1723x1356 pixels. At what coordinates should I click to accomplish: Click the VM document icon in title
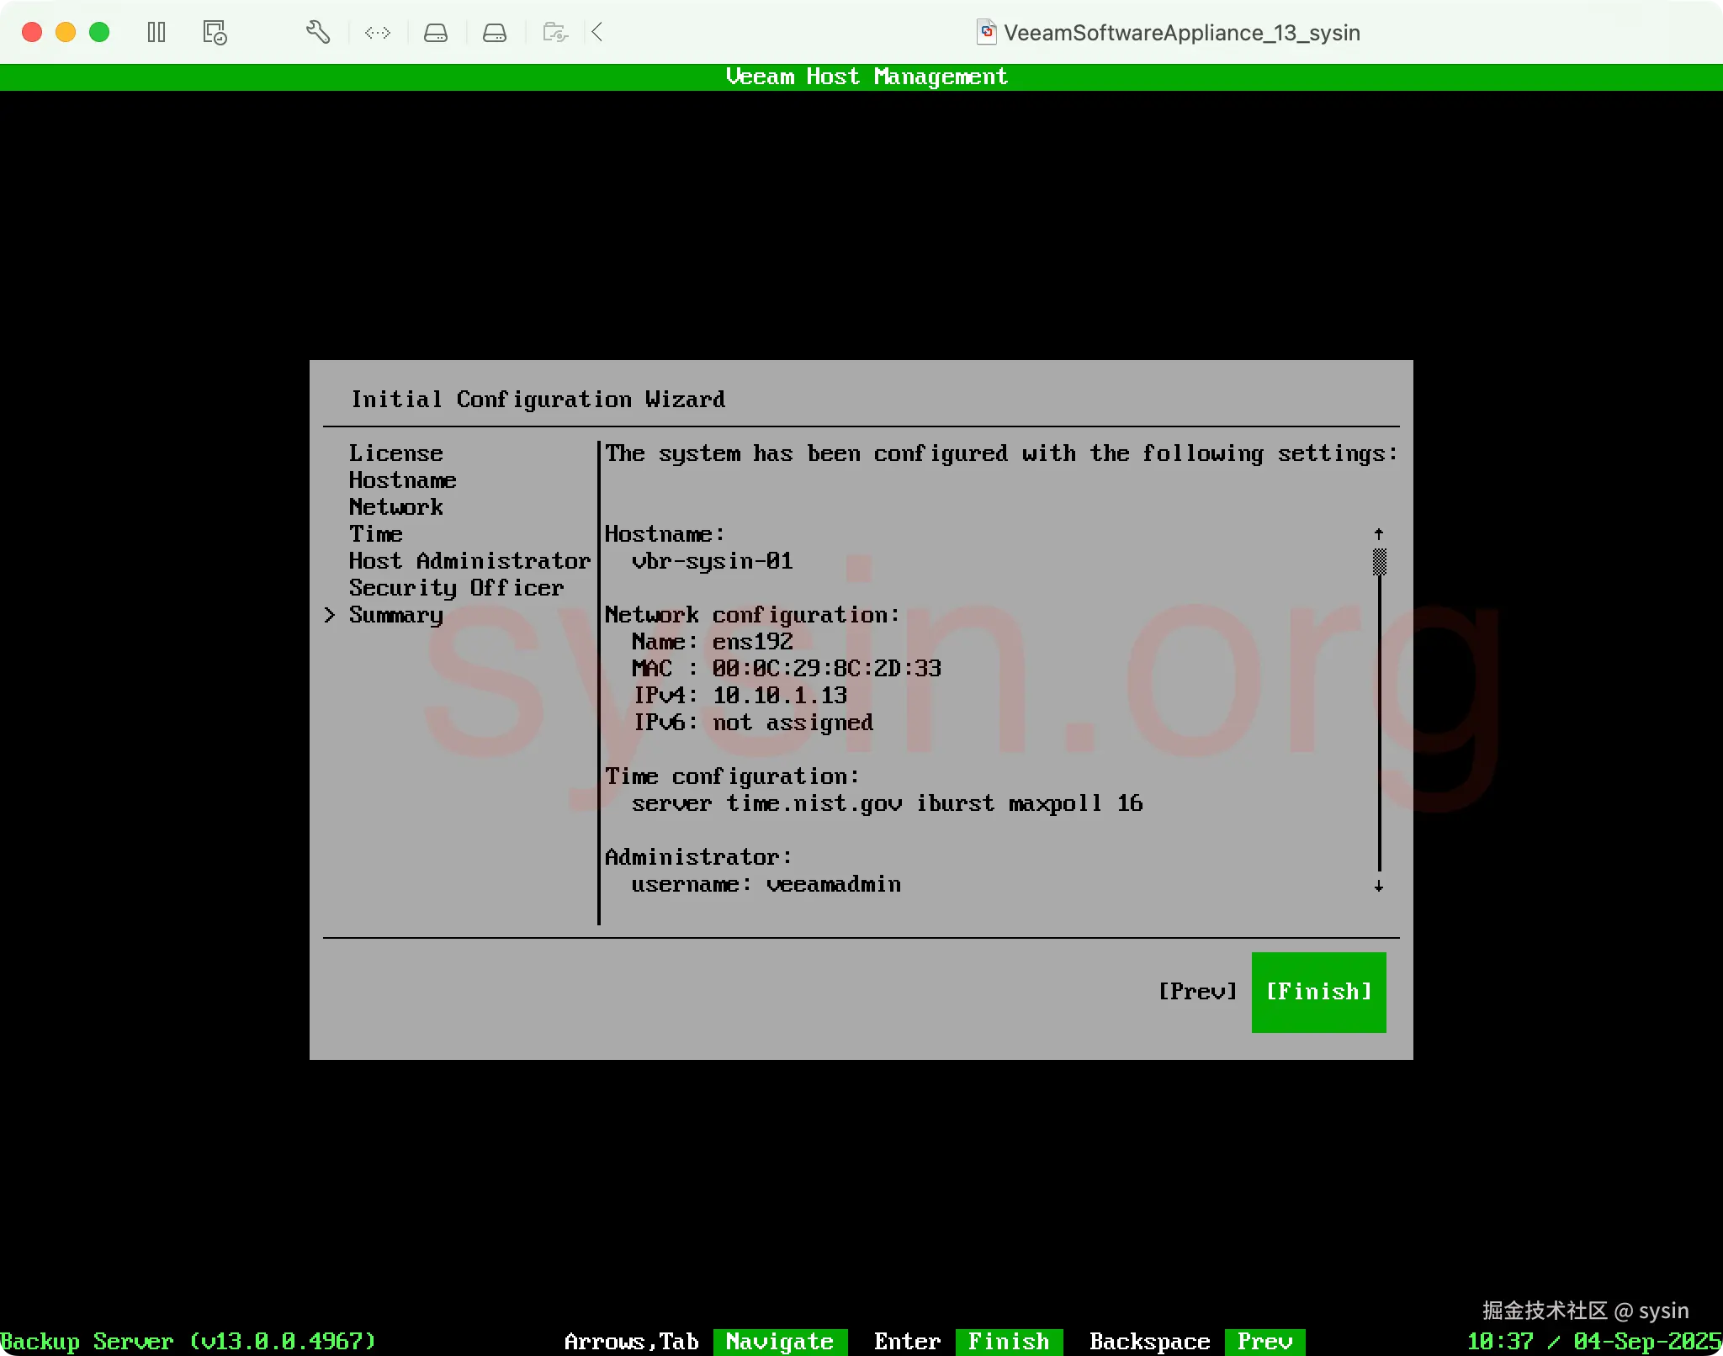tap(987, 33)
